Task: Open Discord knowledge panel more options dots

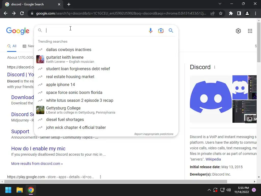Action: [215, 67]
